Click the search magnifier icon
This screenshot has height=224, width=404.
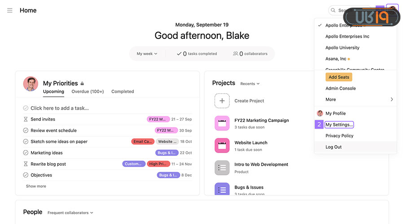coord(333,10)
